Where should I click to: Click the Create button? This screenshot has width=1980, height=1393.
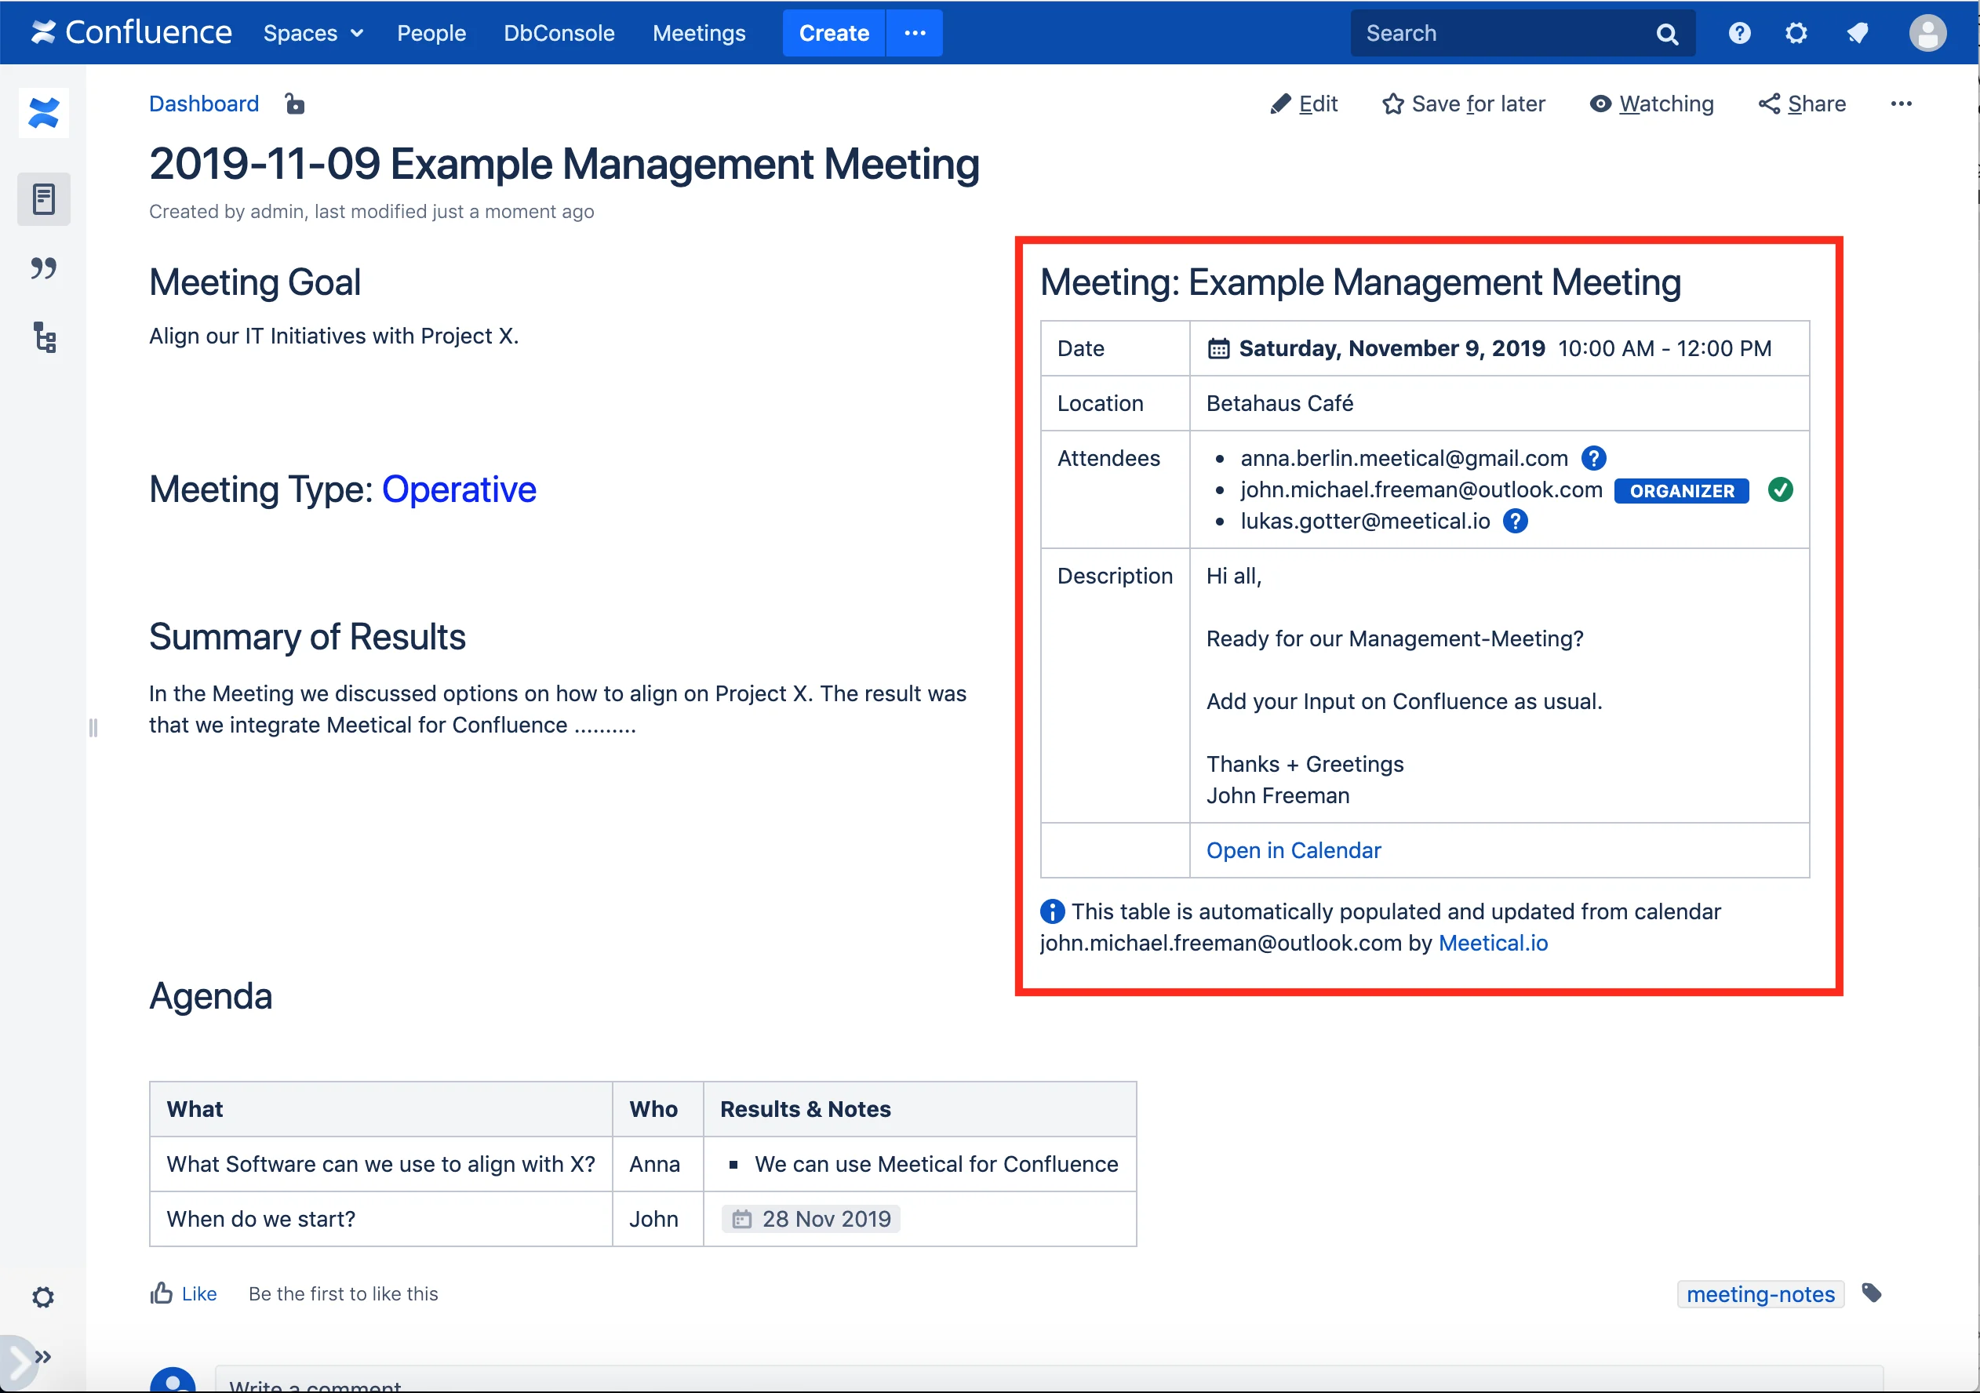[x=833, y=33]
